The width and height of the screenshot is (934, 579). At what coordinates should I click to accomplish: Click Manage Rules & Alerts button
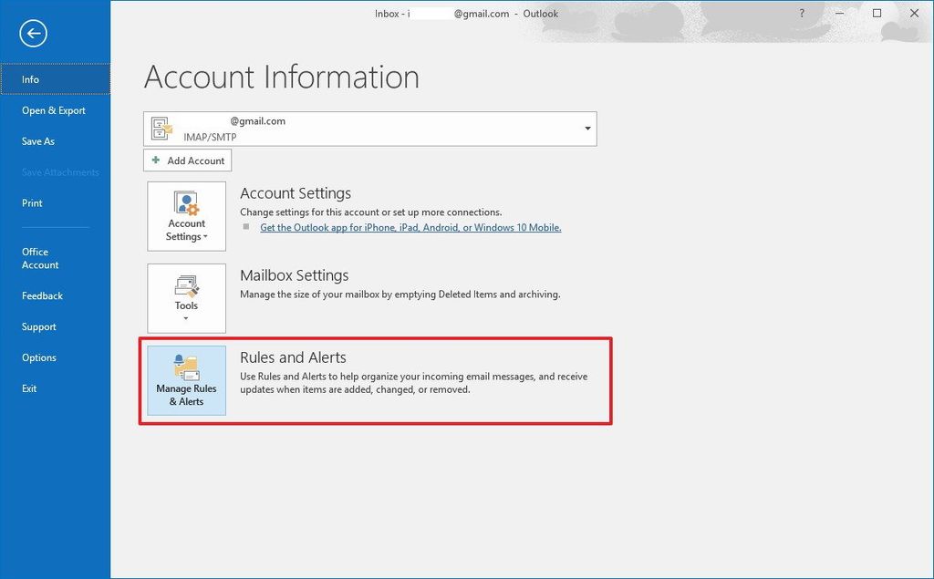coord(186,380)
